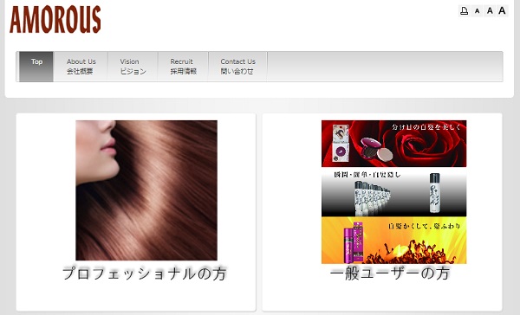The image size is (520, 315).
Task: Open the red rose compact banner
Action: tap(394, 144)
